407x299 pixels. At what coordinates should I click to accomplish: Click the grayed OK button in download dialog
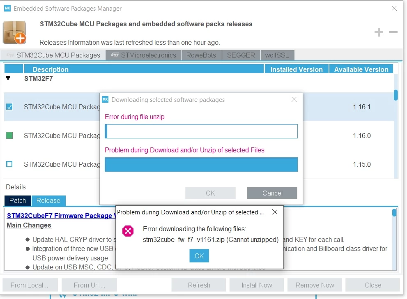210,193
